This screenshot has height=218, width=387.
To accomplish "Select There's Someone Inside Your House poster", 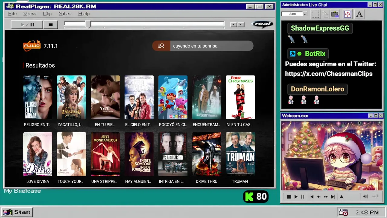I will [139, 154].
